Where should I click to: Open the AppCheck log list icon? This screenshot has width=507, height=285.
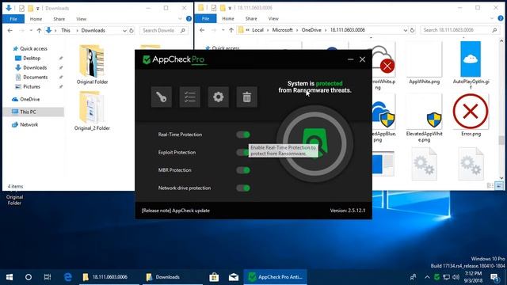coord(190,97)
